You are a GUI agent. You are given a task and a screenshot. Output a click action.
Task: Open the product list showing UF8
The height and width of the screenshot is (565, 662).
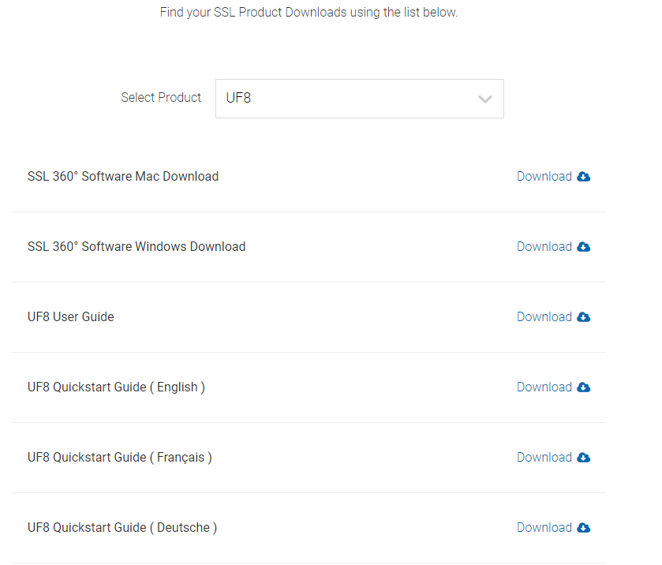point(359,99)
